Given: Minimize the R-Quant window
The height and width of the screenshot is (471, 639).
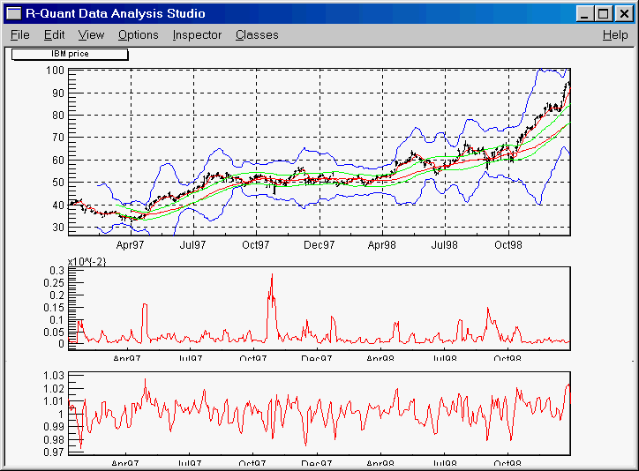Looking at the screenshot, I should pos(586,13).
